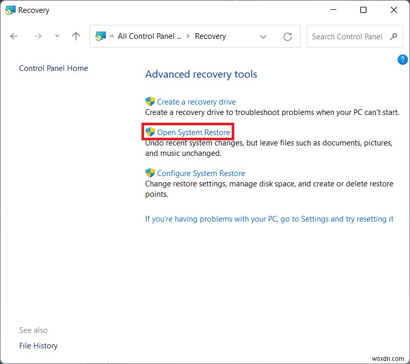410x364 pixels.
Task: Click the Search Control Panel field
Action: [x=355, y=36]
